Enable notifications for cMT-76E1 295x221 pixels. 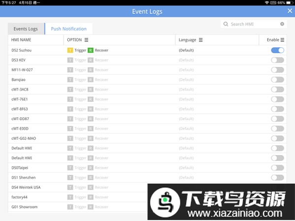point(277,99)
